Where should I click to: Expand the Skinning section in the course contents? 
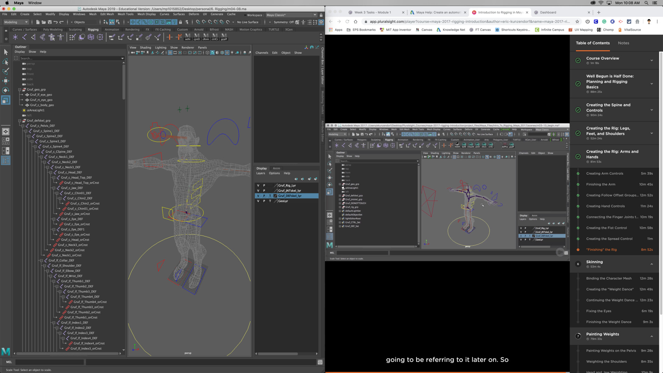click(652, 264)
